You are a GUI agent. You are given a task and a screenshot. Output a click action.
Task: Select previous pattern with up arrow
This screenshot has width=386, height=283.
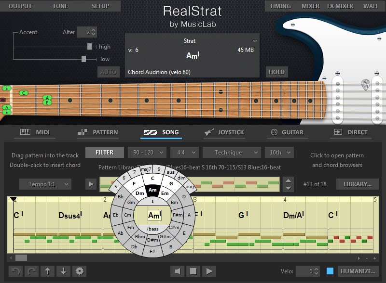pos(288,181)
